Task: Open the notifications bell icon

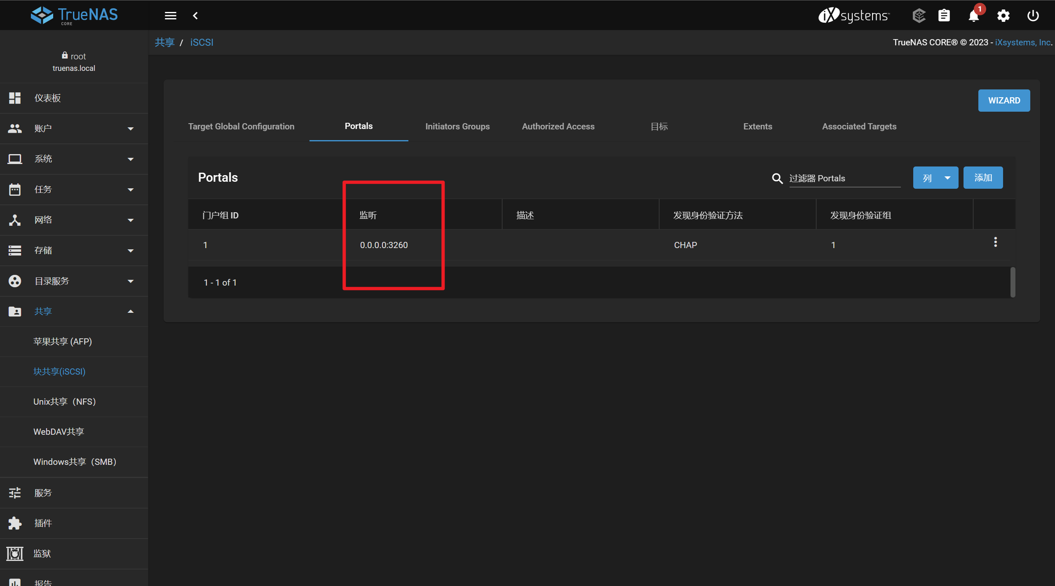Action: click(x=973, y=16)
